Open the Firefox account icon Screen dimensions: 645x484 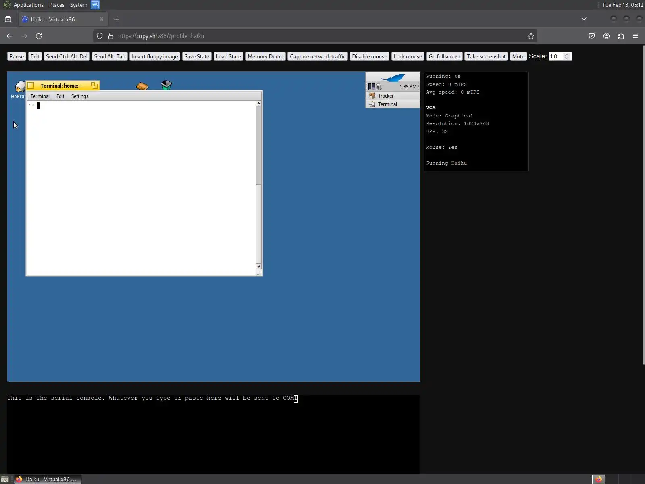coord(606,36)
